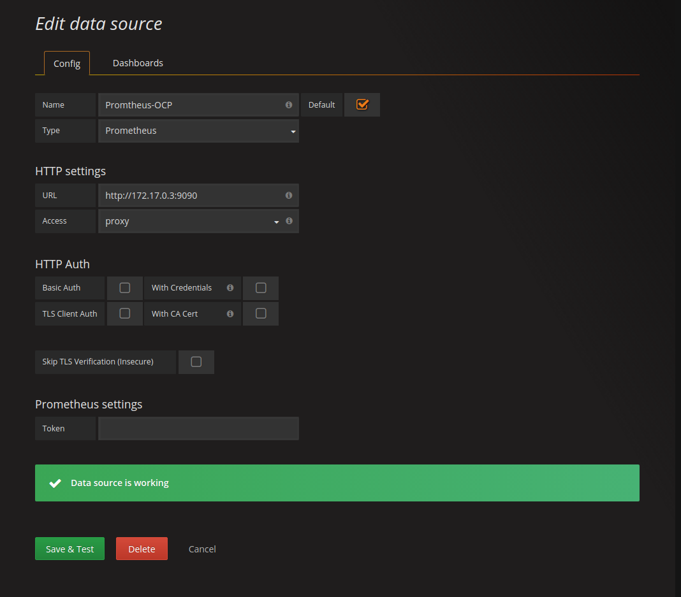Uncheck the Default data source checkbox

coord(362,104)
